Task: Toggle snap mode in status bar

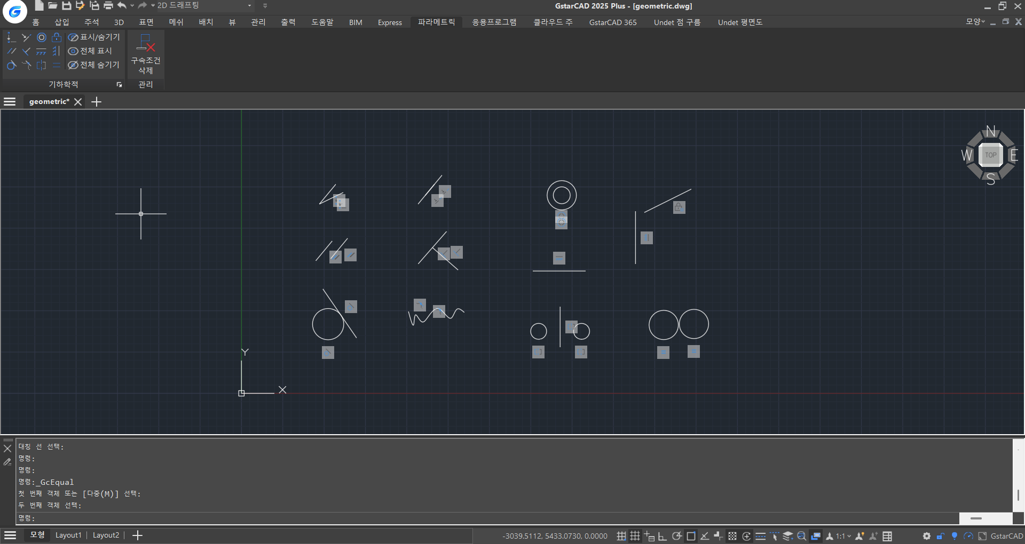Action: point(621,536)
